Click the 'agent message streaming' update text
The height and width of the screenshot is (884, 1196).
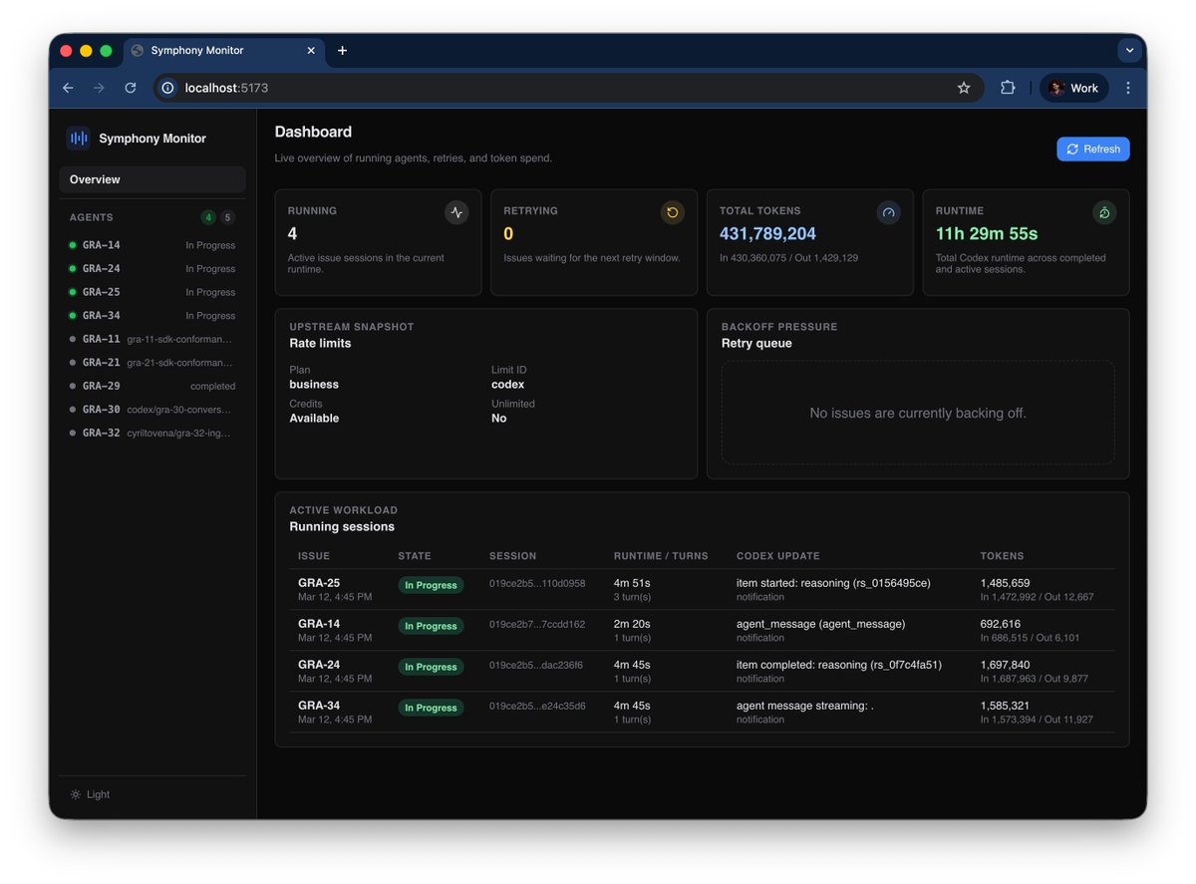tap(805, 706)
